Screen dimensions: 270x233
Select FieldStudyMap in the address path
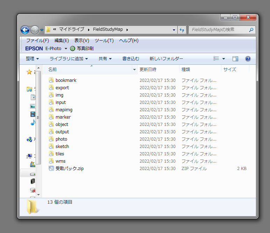[108, 29]
